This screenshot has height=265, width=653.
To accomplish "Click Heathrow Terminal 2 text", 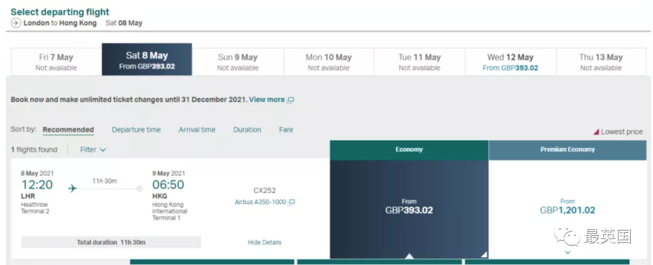I will (34, 208).
